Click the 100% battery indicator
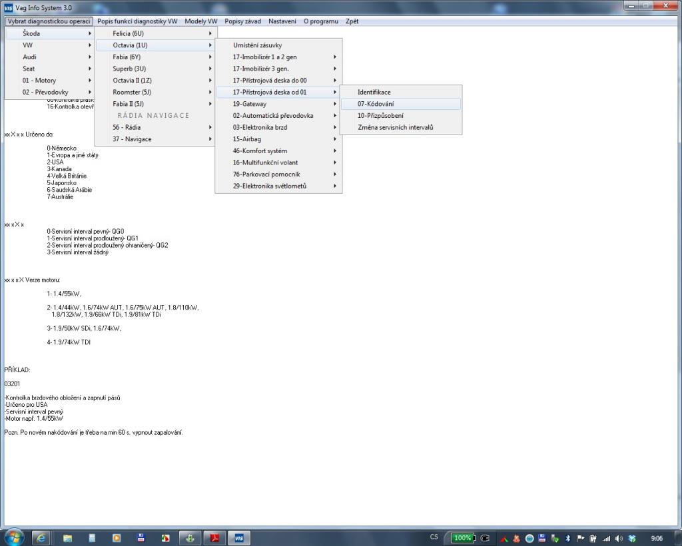 coord(463,538)
